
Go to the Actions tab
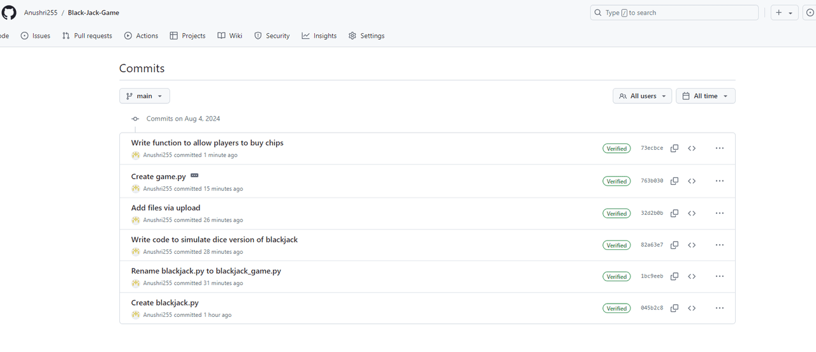pyautogui.click(x=141, y=36)
